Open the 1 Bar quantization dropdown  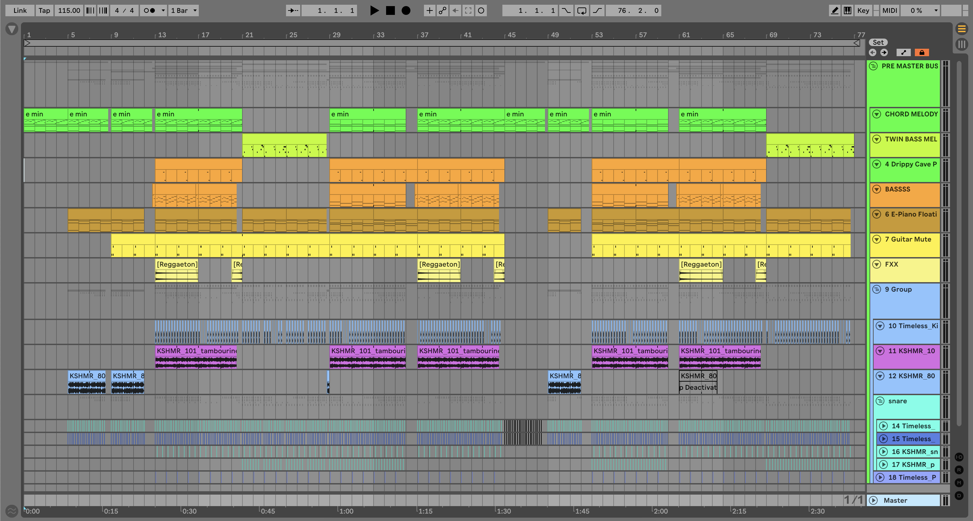coord(184,10)
